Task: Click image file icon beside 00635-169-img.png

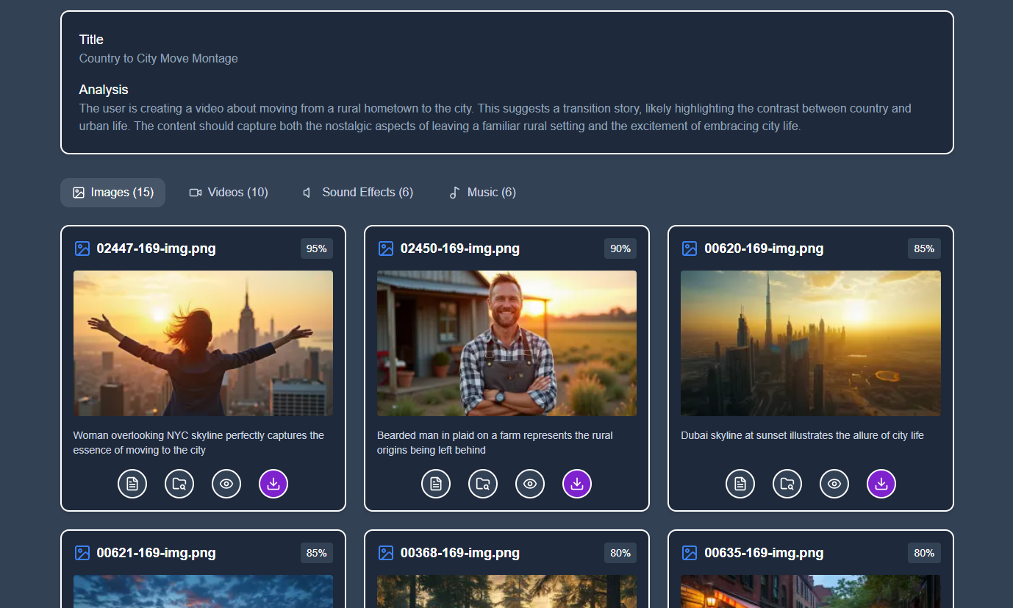Action: coord(690,553)
